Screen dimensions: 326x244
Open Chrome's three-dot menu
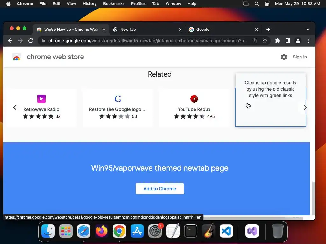[308, 41]
